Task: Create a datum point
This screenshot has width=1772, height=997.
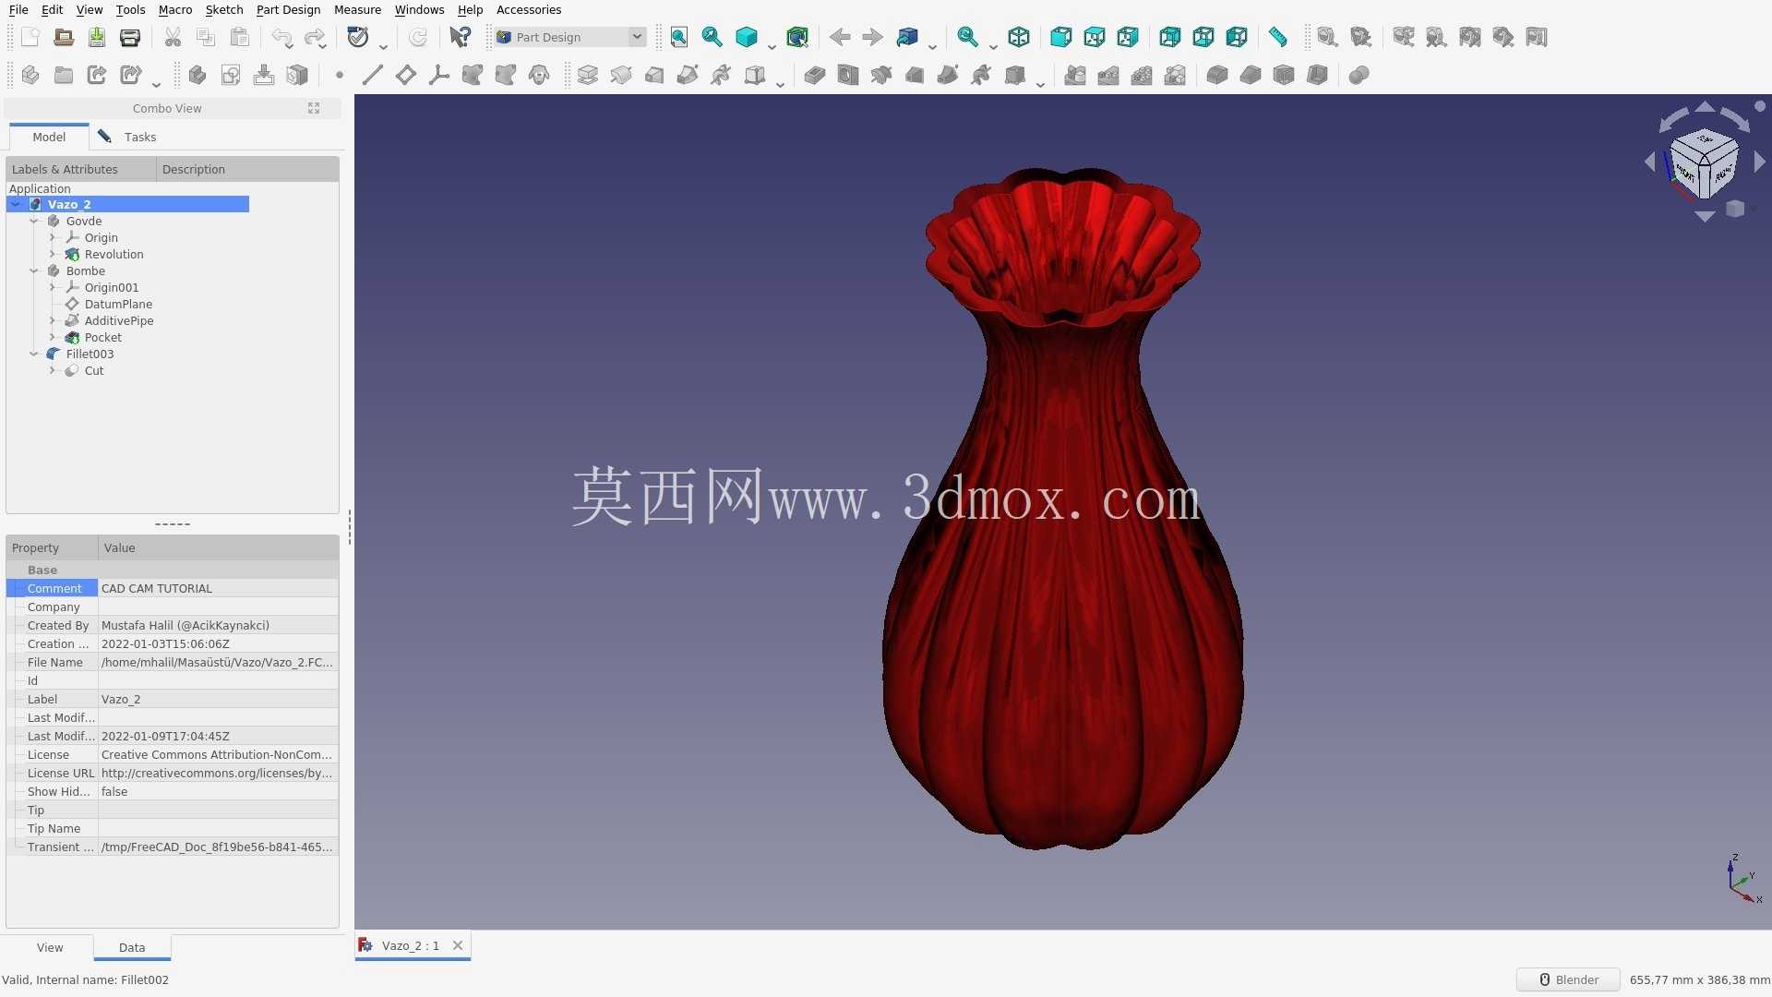Action: (x=340, y=75)
